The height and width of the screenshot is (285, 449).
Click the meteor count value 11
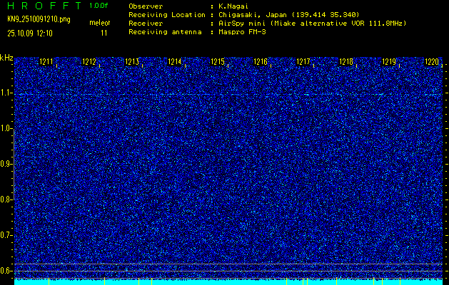tap(104, 33)
